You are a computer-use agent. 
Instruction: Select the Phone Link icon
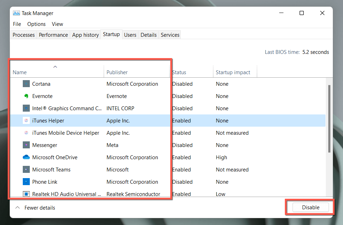coord(26,182)
